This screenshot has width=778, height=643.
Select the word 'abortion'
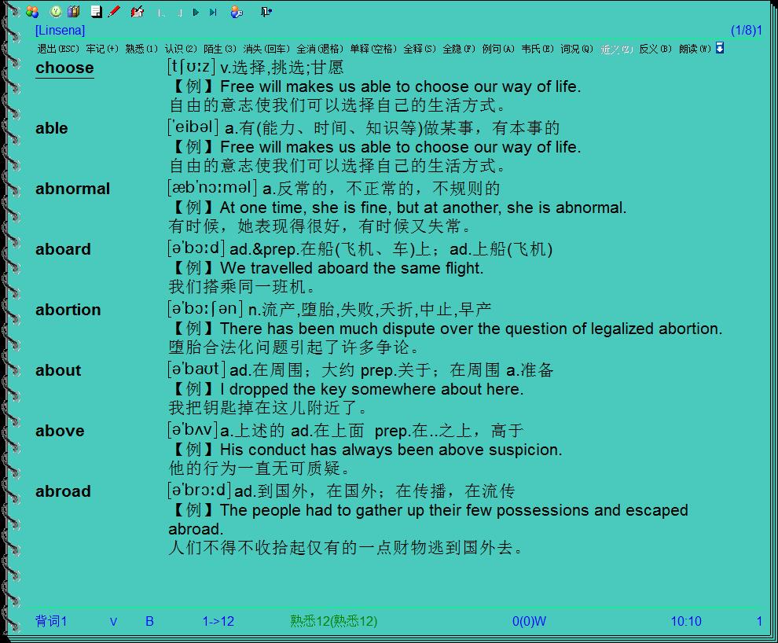(x=68, y=310)
